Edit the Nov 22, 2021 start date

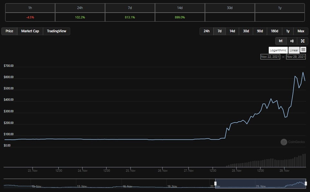point(270,57)
